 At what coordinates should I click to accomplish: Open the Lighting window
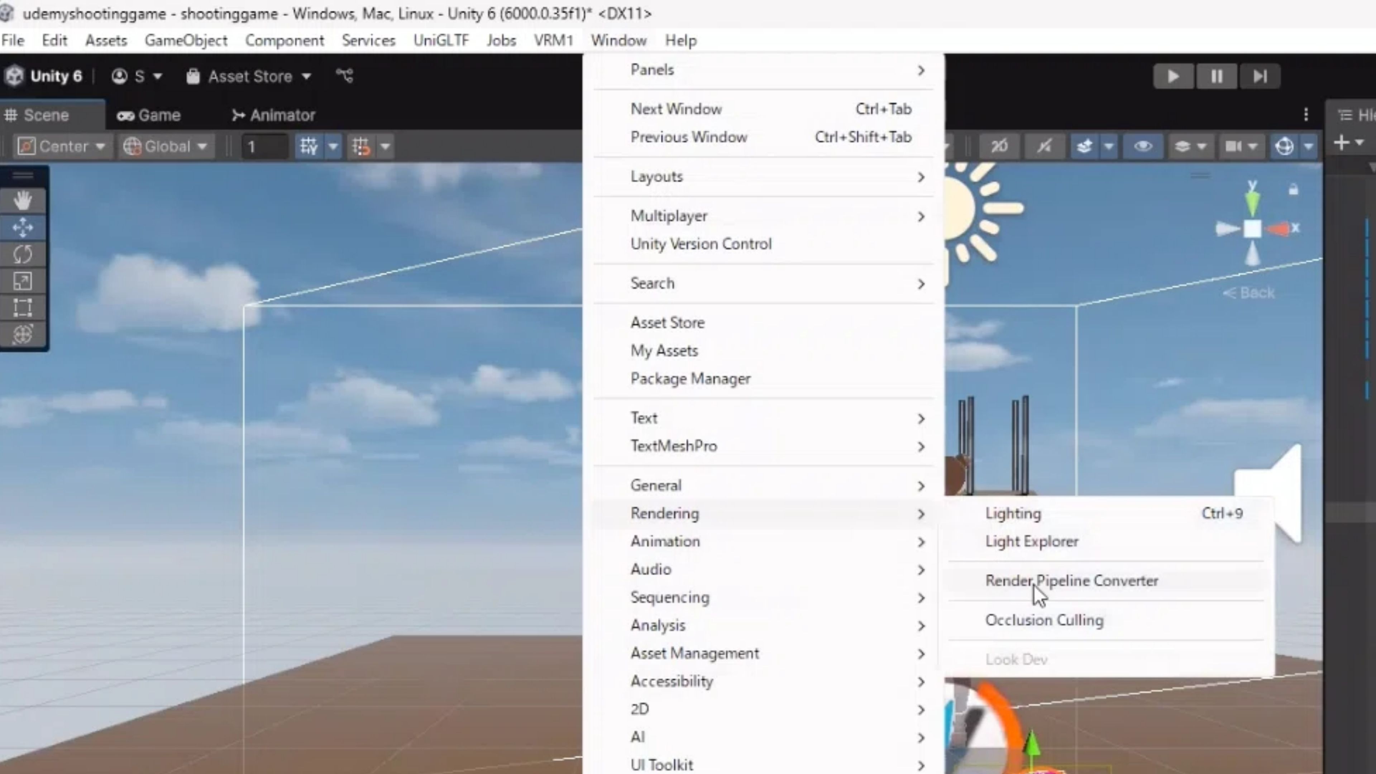pos(1106,513)
